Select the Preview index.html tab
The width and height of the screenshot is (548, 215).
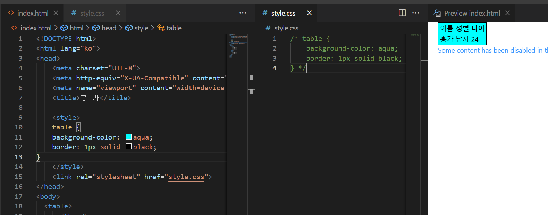tap(472, 13)
